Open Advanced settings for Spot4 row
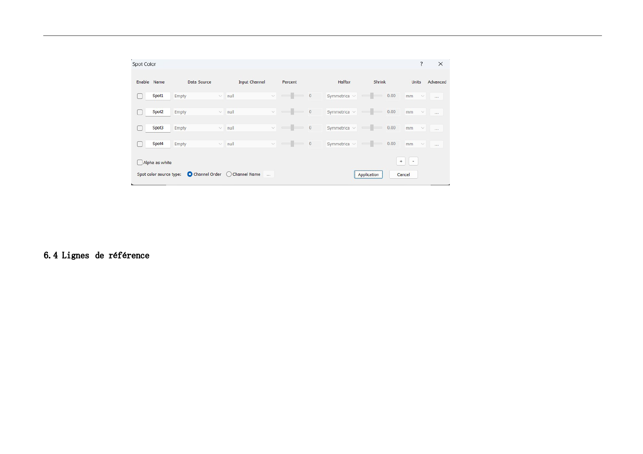This screenshot has width=643, height=454. [x=436, y=144]
